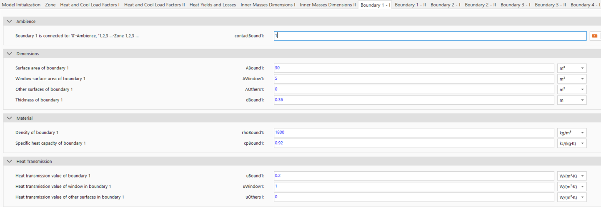The width and height of the screenshot is (601, 207).
Task: Open unit dropdown for AWindow1
Action: click(x=572, y=79)
